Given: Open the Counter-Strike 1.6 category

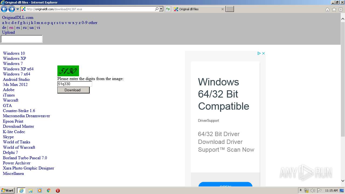Looking at the screenshot, I should (19, 111).
